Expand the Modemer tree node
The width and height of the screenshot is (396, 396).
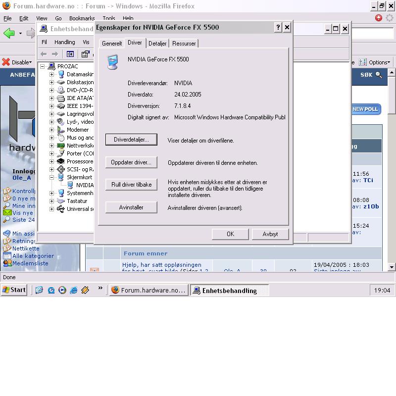click(x=52, y=130)
